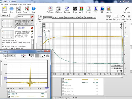Viewport: 132px width, 99px height.
Task: Open the RTA analyzer
Action: pos(96,10)
